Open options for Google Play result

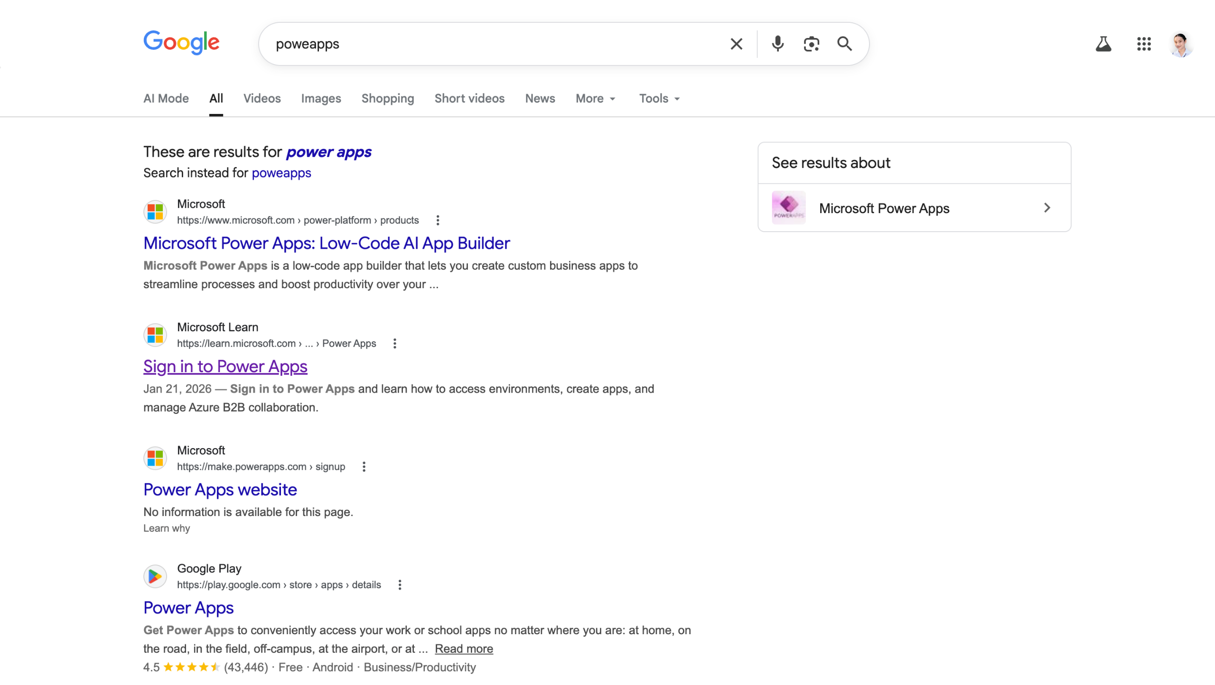point(400,585)
